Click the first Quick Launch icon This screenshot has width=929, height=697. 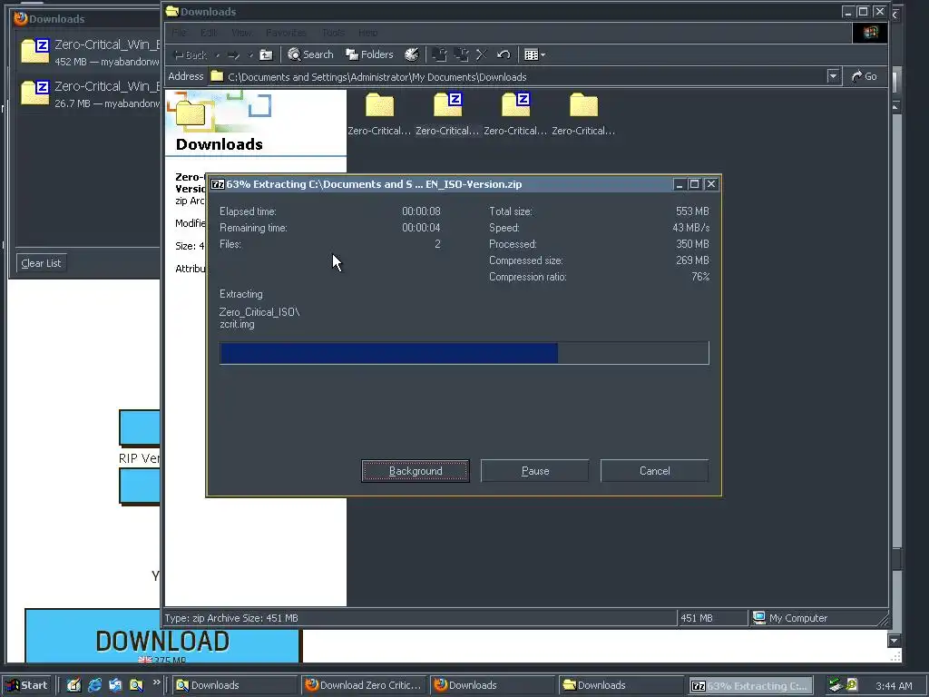pyautogui.click(x=73, y=685)
